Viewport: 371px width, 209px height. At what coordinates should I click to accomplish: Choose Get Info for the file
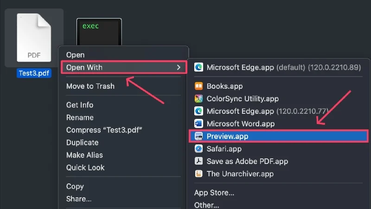[x=80, y=105]
